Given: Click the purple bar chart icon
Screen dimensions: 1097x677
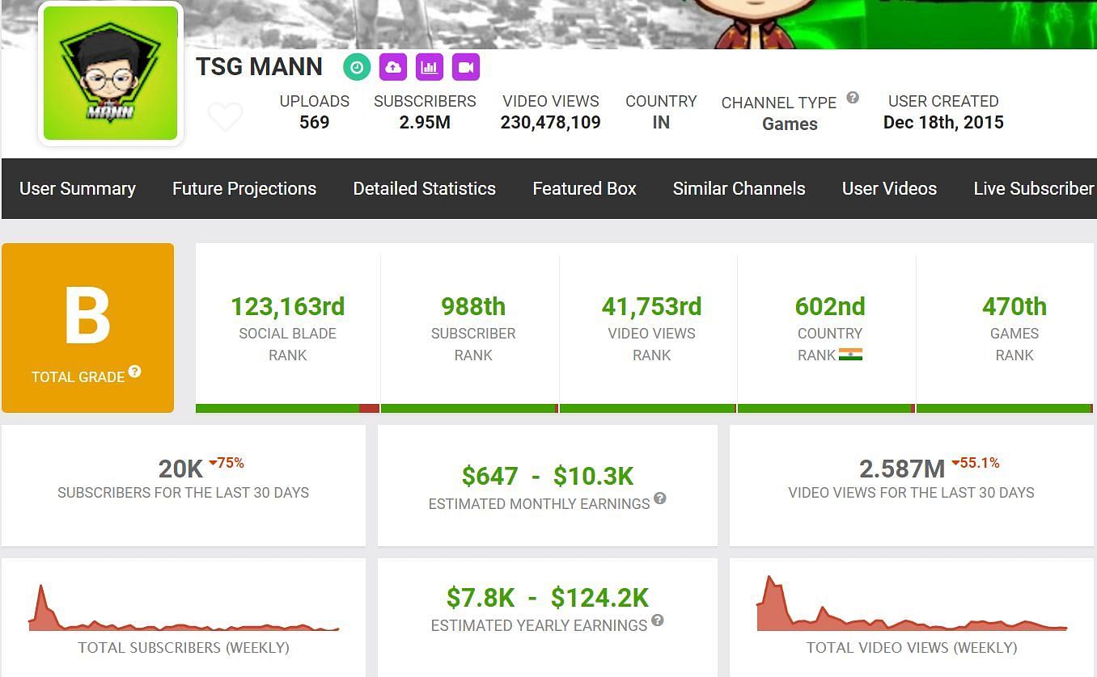Looking at the screenshot, I should [x=430, y=67].
